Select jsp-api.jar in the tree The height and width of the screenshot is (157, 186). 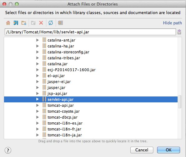(x=58, y=94)
